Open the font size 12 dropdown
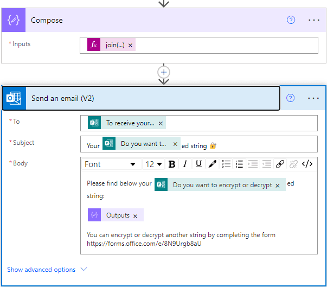This screenshot has width=327, height=287. click(x=153, y=164)
